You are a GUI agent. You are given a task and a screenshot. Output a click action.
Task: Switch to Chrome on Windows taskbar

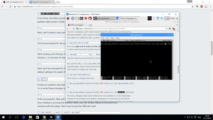coord(44,117)
